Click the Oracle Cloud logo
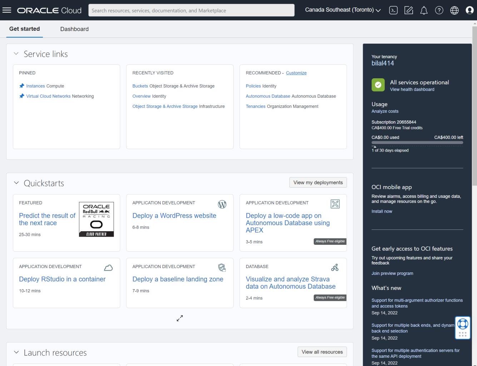The image size is (477, 366). click(x=49, y=10)
